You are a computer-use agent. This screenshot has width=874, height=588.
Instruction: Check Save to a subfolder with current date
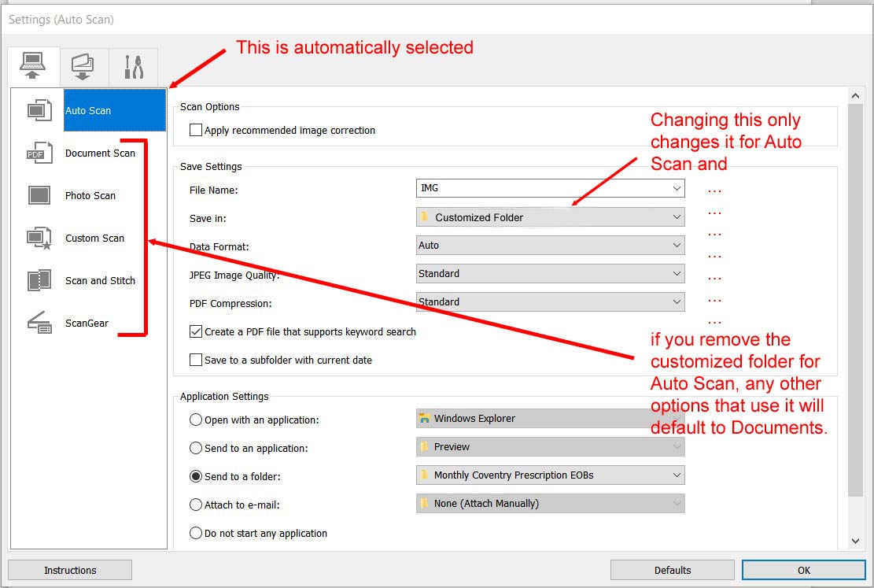[196, 361]
